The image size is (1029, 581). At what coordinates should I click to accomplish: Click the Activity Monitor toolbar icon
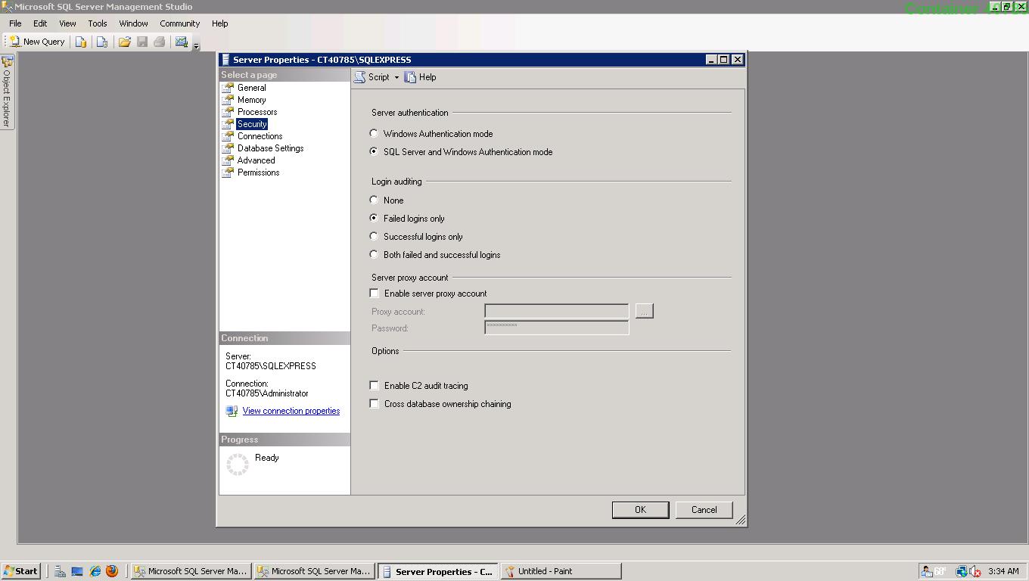point(182,42)
